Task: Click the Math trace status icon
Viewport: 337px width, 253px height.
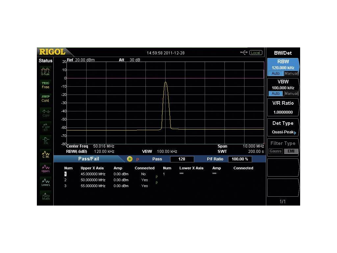Action: tap(45, 196)
